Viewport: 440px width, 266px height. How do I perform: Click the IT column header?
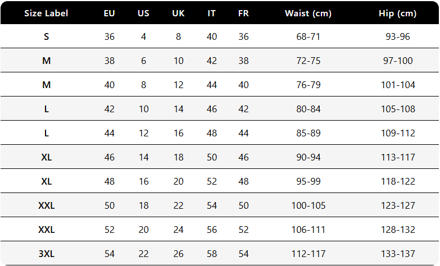211,13
